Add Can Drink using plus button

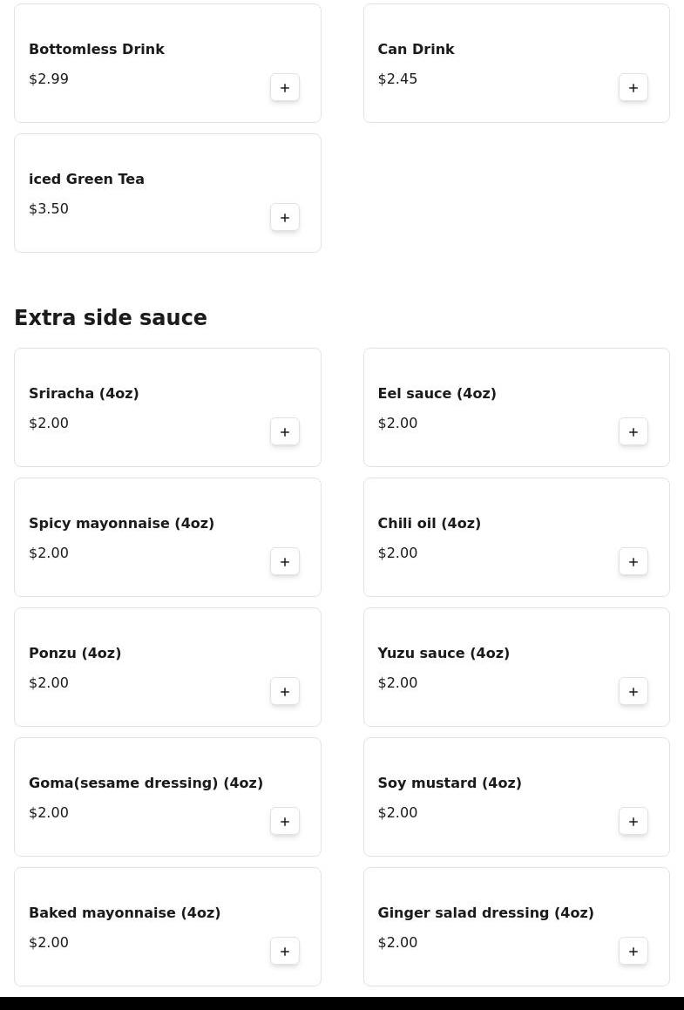(633, 87)
